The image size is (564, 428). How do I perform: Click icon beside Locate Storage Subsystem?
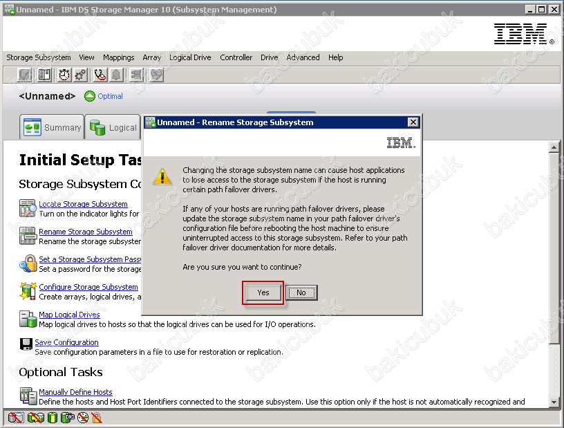(28, 208)
